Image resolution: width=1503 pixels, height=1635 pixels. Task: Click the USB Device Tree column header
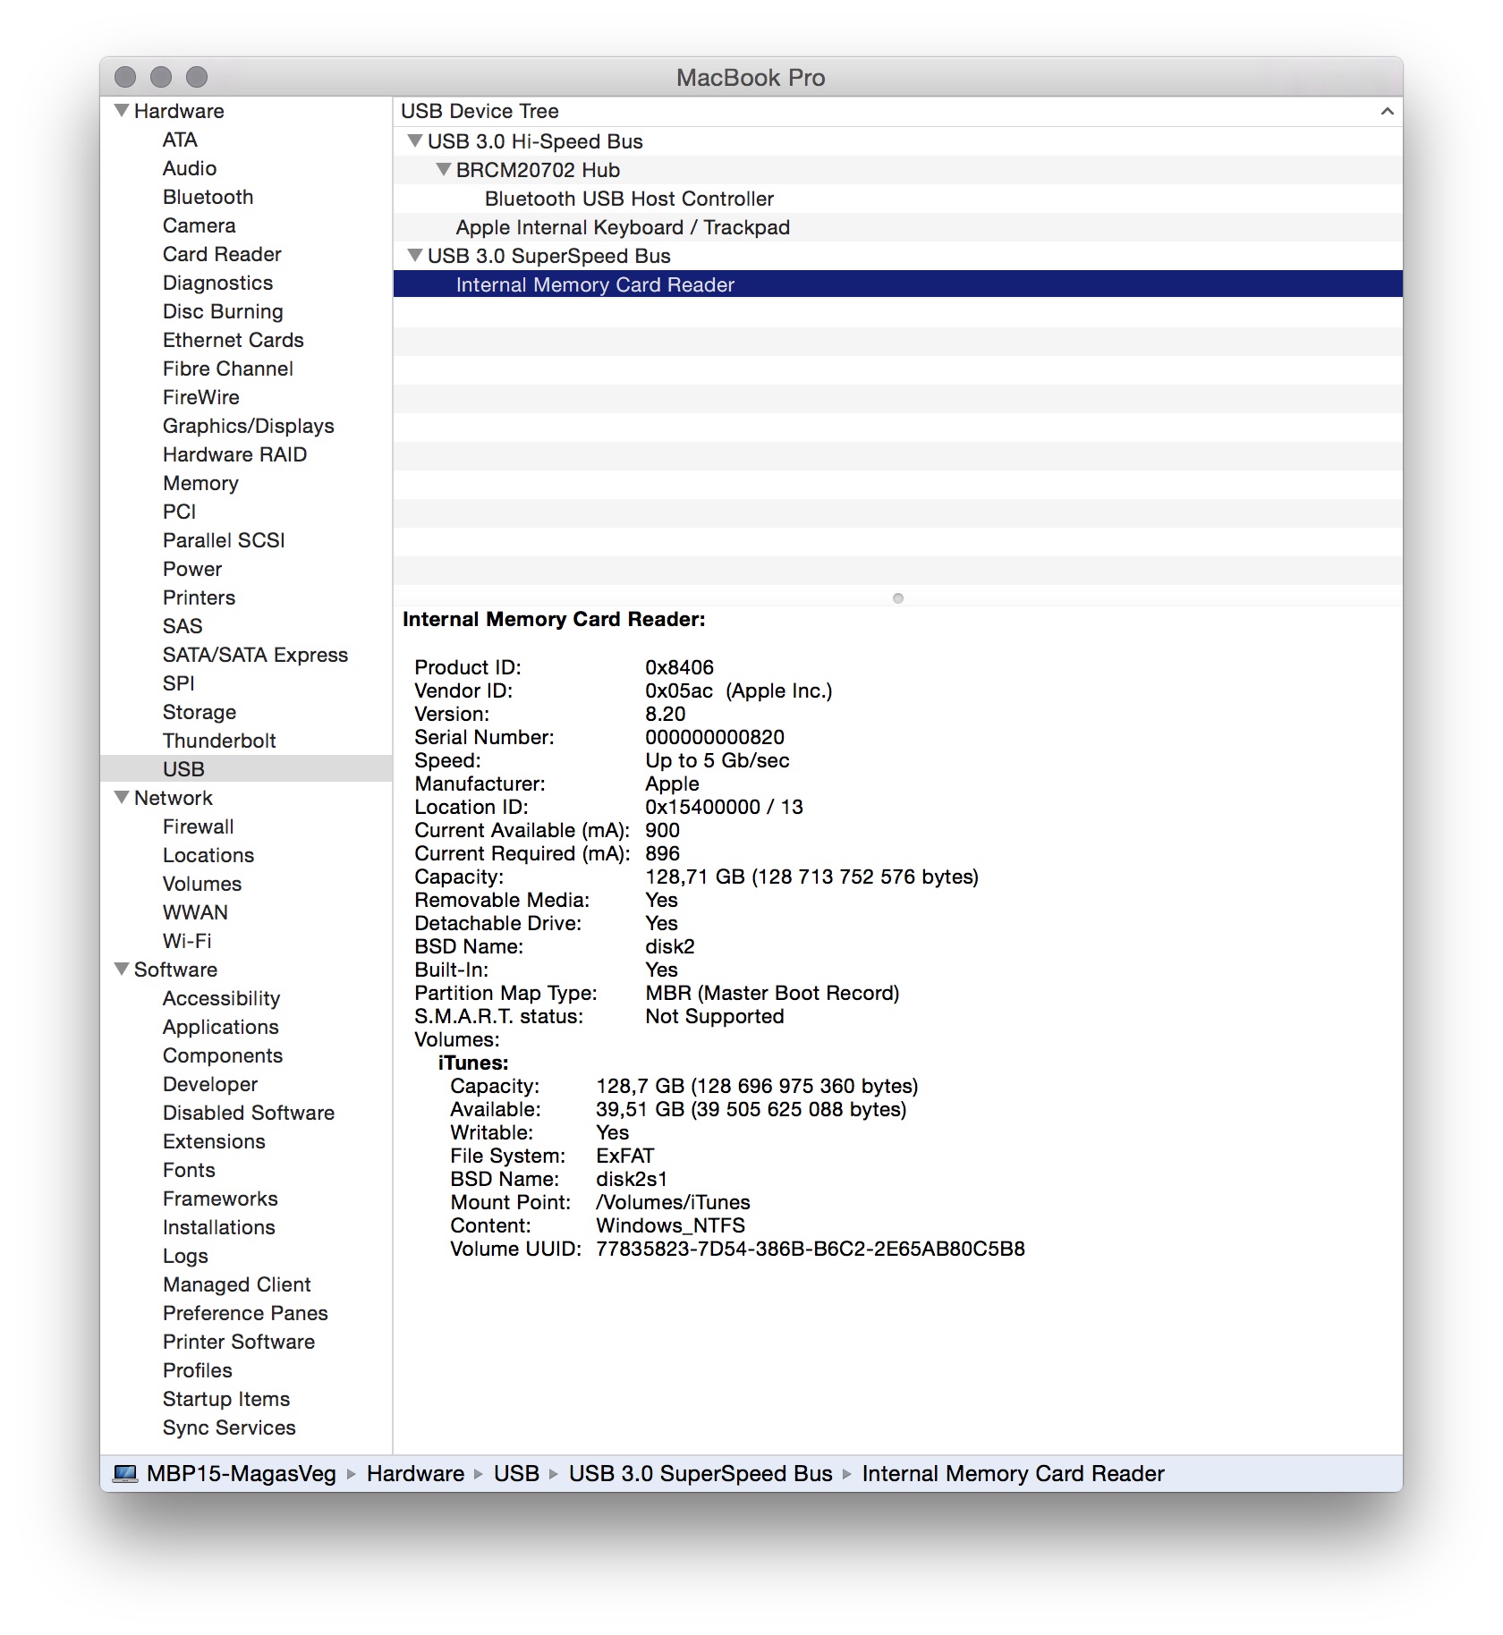(897, 111)
